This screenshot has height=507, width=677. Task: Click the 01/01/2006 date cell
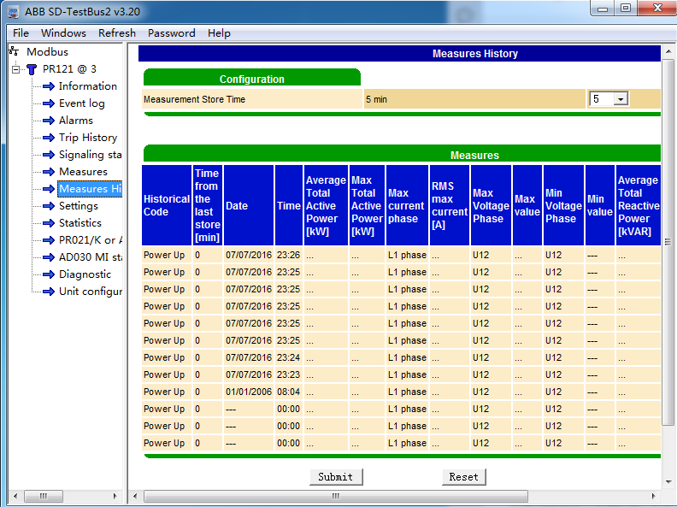(x=249, y=392)
